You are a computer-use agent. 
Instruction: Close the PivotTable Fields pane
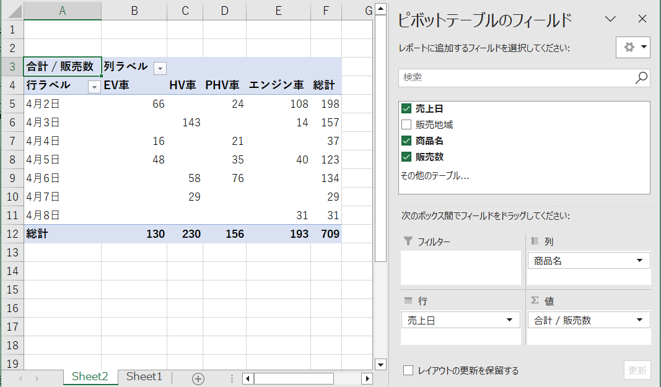tap(642, 19)
